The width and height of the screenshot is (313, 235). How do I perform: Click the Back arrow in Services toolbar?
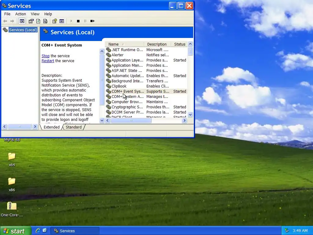coord(5,21)
